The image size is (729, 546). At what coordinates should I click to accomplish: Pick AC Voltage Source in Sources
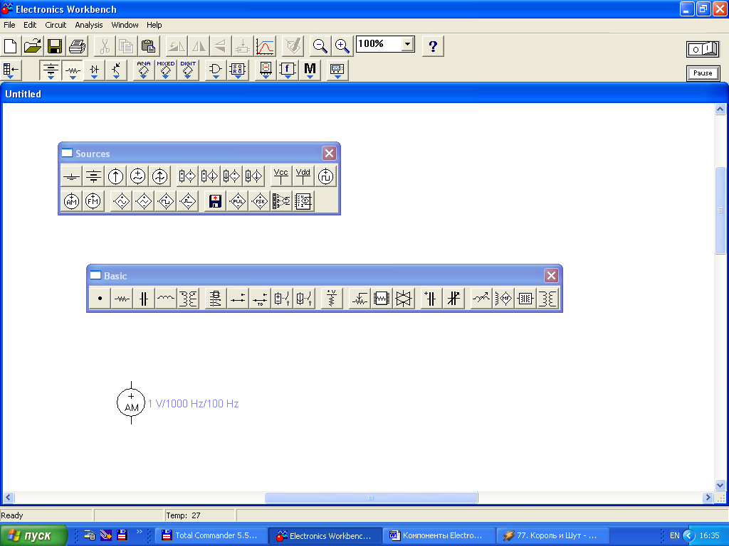pos(137,176)
